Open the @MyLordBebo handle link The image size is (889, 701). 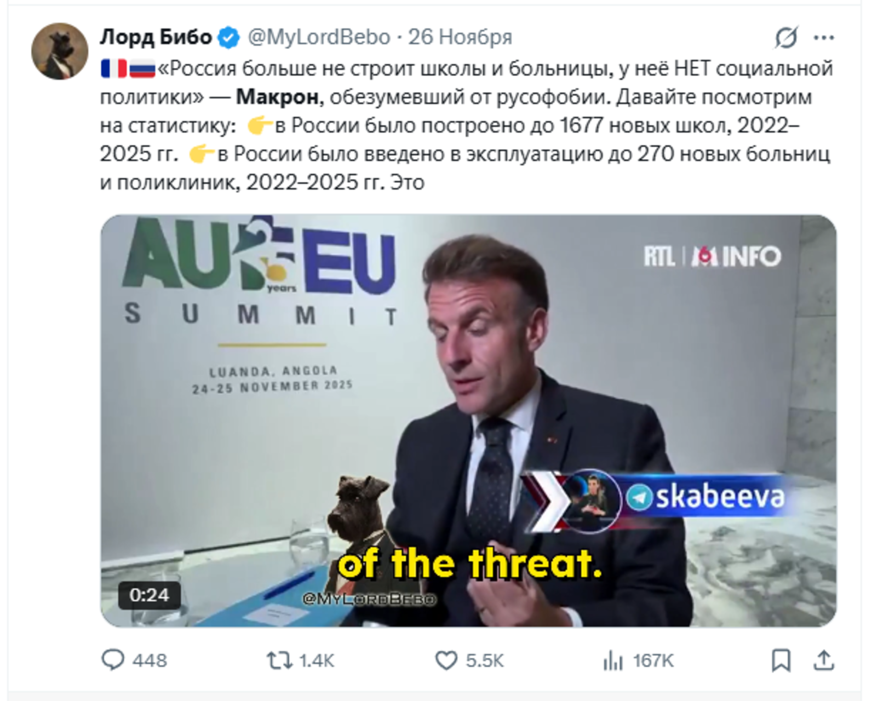(319, 37)
